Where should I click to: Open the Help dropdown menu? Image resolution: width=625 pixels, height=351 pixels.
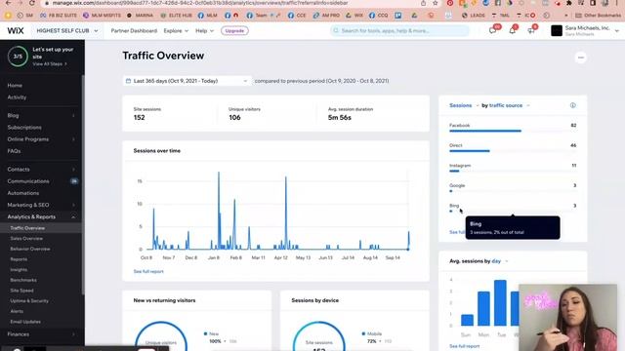pyautogui.click(x=204, y=30)
